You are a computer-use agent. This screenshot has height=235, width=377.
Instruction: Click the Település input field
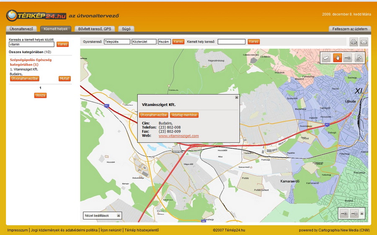117,42
